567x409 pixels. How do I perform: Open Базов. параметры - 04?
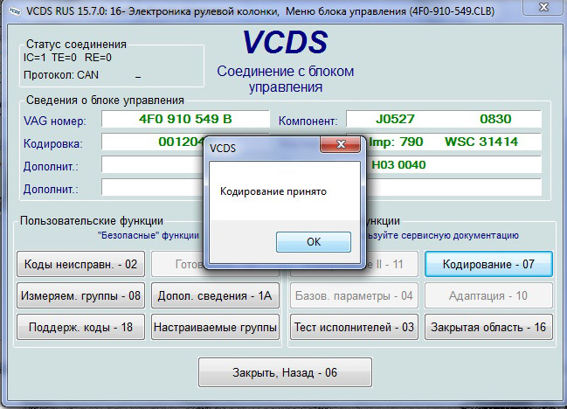click(354, 295)
